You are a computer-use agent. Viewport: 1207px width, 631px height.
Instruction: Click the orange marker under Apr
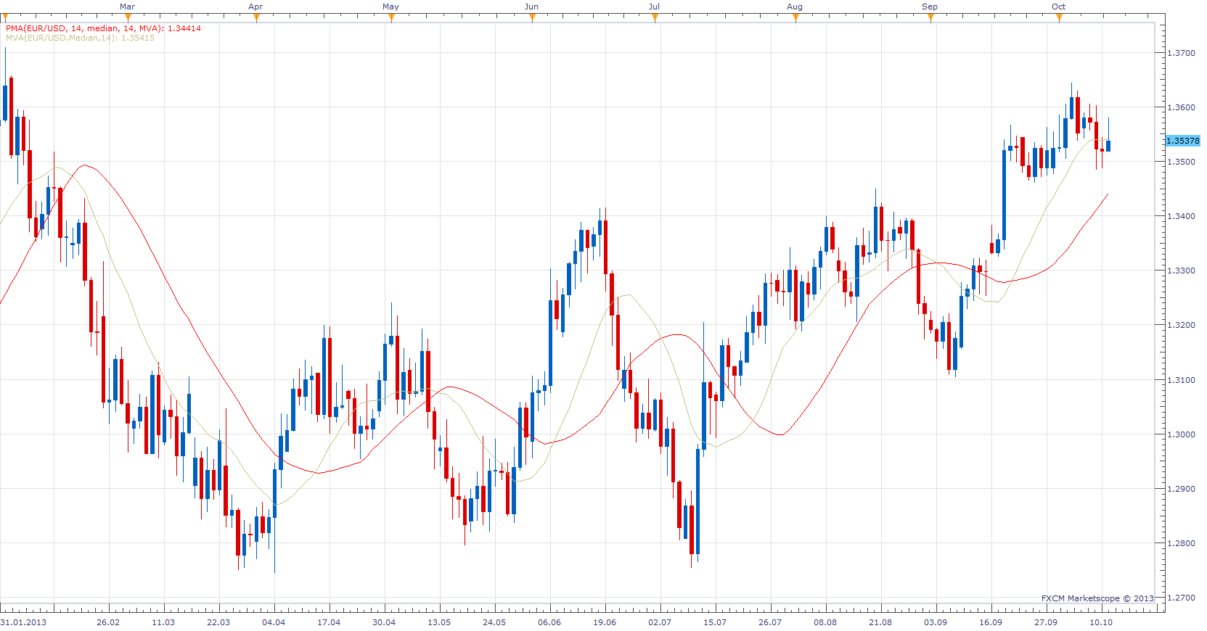(257, 17)
